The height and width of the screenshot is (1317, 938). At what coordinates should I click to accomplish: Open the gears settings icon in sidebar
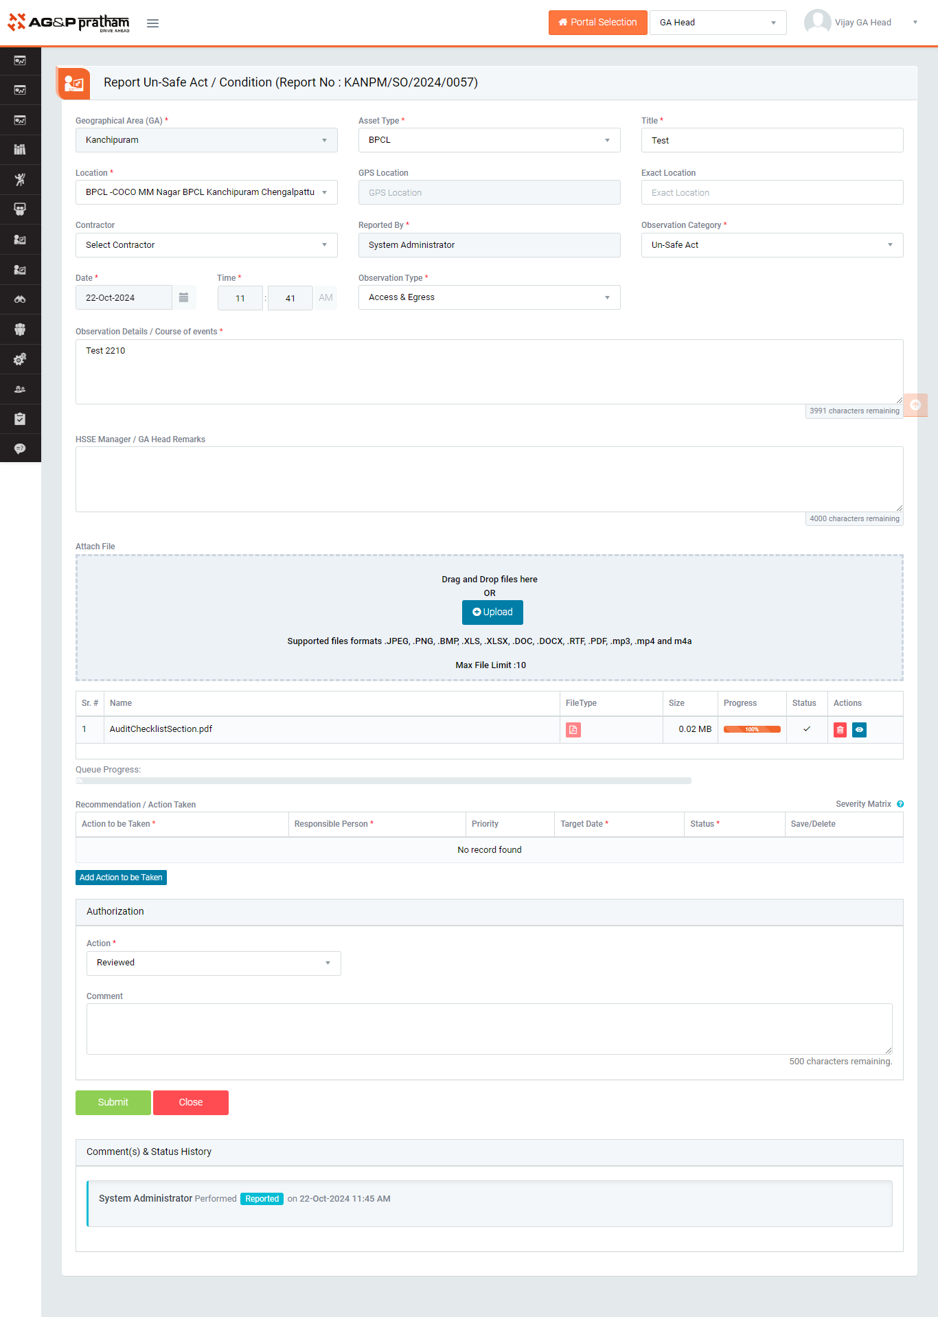(20, 359)
